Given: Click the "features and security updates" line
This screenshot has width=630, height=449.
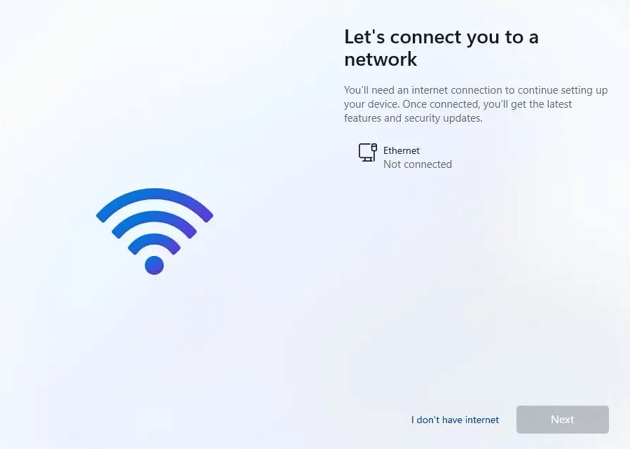Looking at the screenshot, I should 413,118.
